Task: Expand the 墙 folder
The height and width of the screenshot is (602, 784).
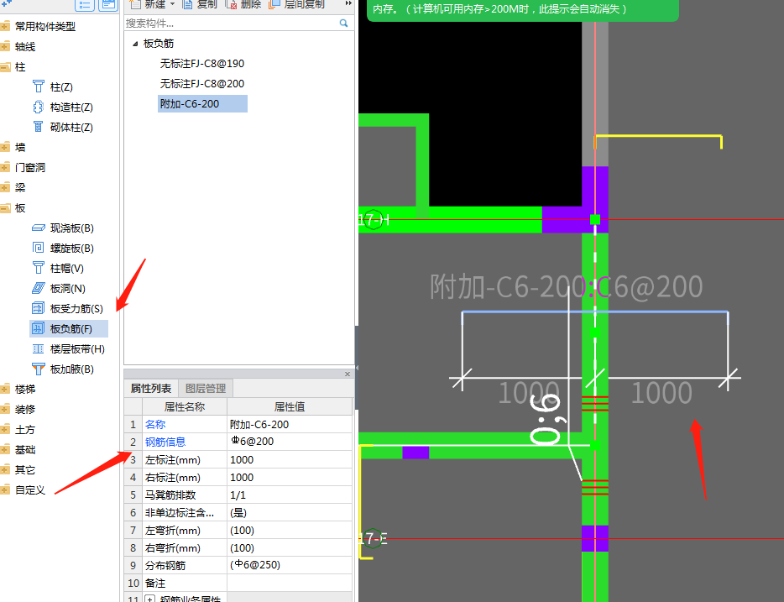Action: tap(5, 147)
